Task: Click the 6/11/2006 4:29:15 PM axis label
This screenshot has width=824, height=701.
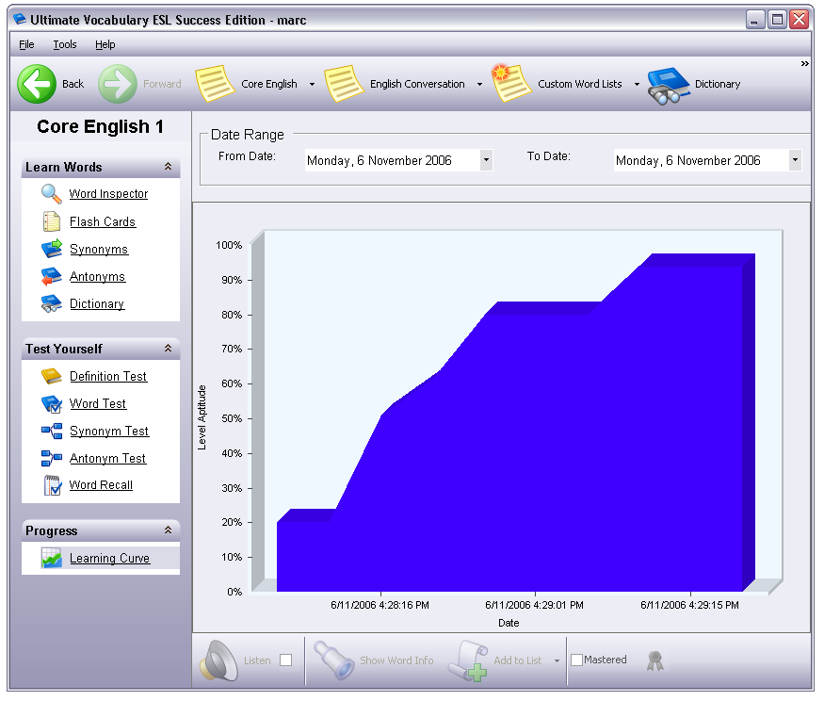Action: click(690, 605)
